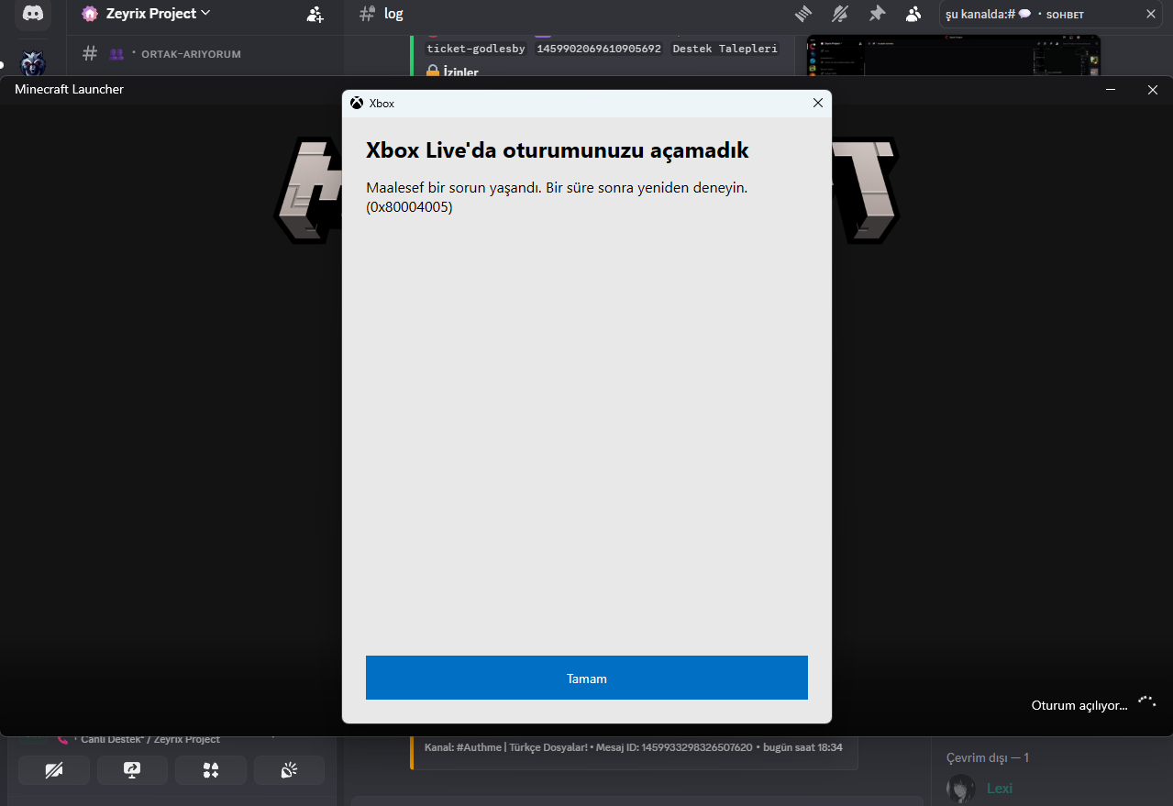The image size is (1173, 806).
Task: Start an activity from voice panel
Action: coord(211,770)
